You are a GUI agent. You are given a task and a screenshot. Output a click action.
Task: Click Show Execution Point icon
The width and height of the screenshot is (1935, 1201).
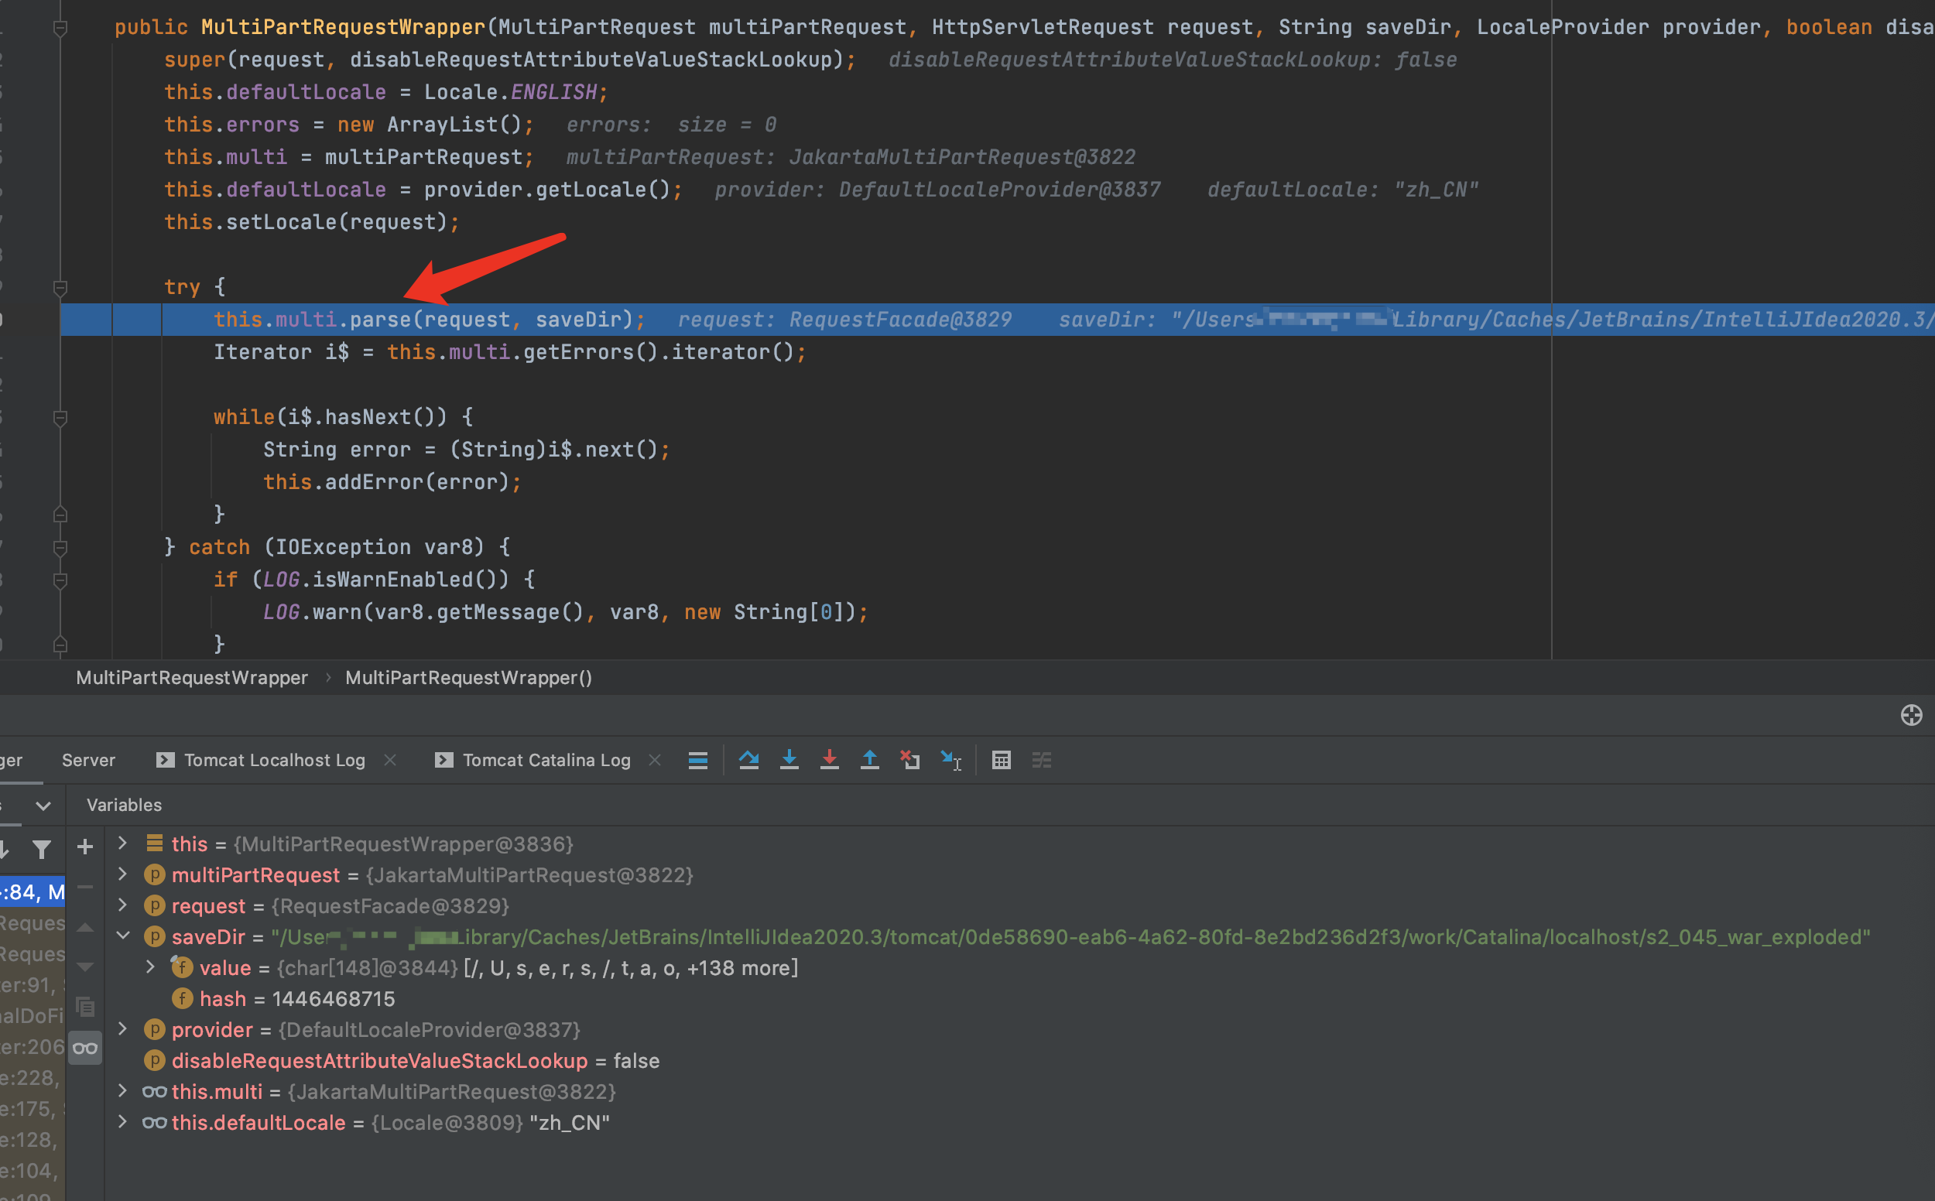pos(697,760)
